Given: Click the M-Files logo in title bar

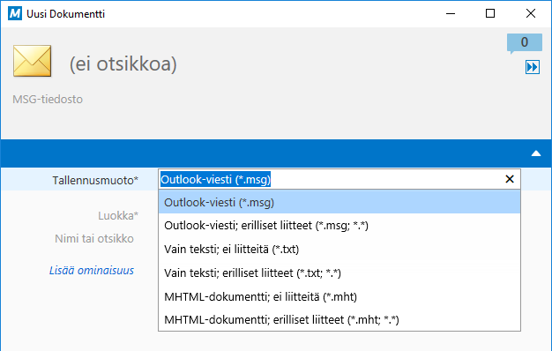Looking at the screenshot, I should (x=15, y=14).
